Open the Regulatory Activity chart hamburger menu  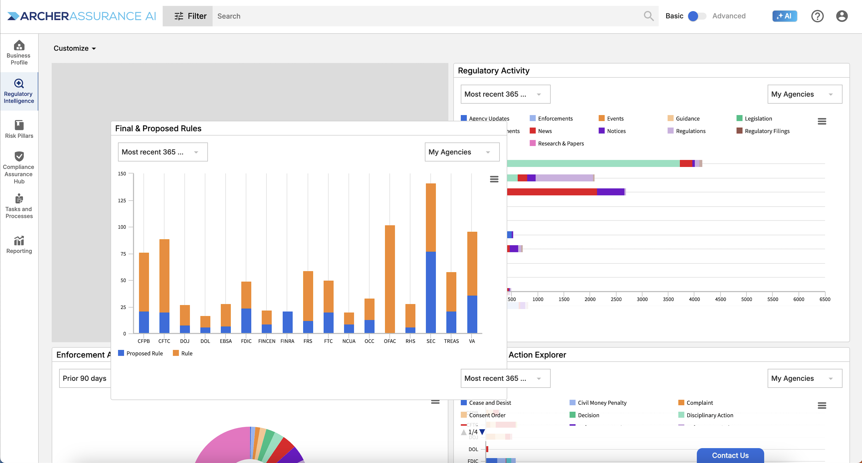822,121
